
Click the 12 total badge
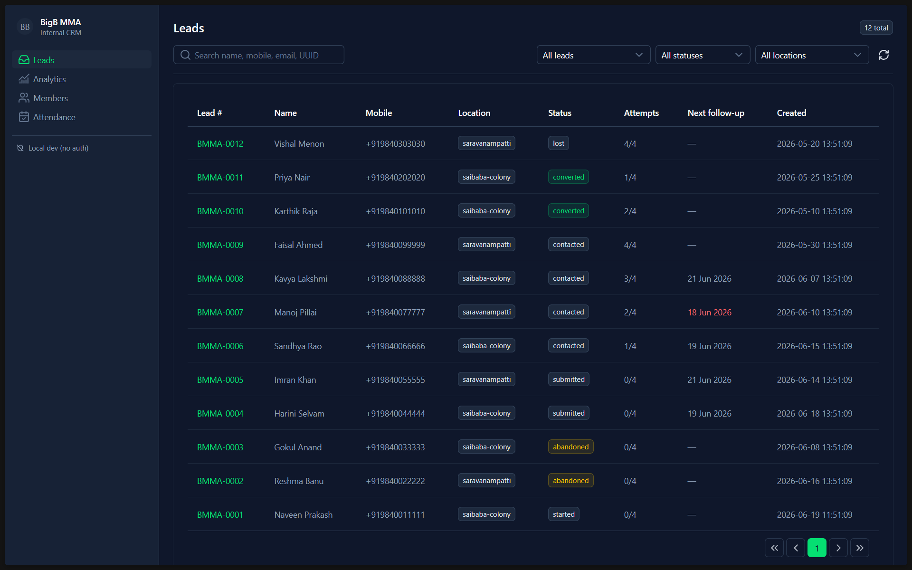tap(876, 28)
